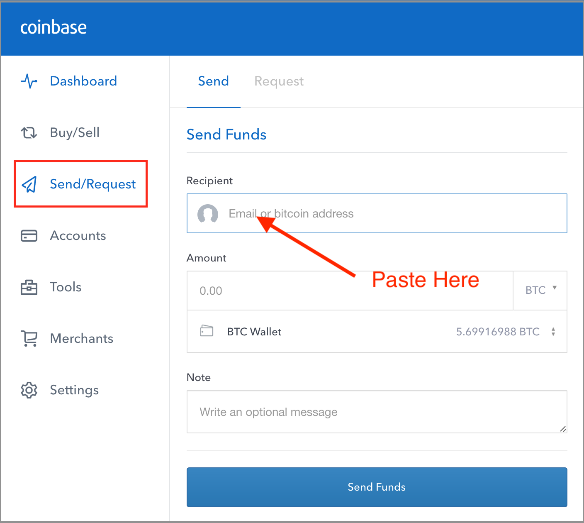Click the Merchants cart icon
The width and height of the screenshot is (584, 523).
(29, 339)
